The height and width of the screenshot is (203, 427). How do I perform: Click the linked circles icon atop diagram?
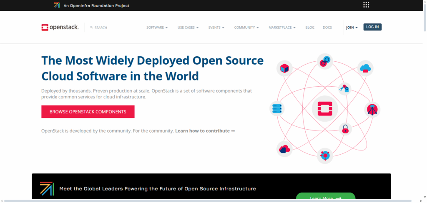tap(324, 61)
